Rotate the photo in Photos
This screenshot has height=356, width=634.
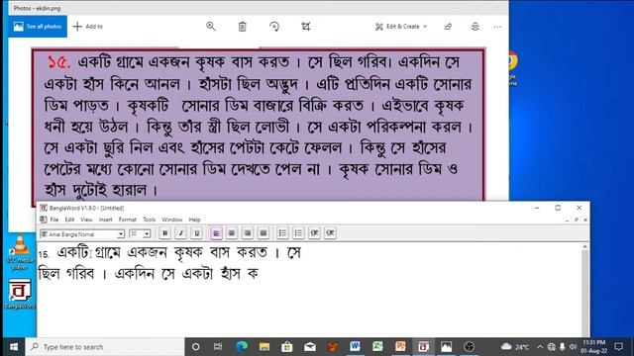pyautogui.click(x=274, y=27)
